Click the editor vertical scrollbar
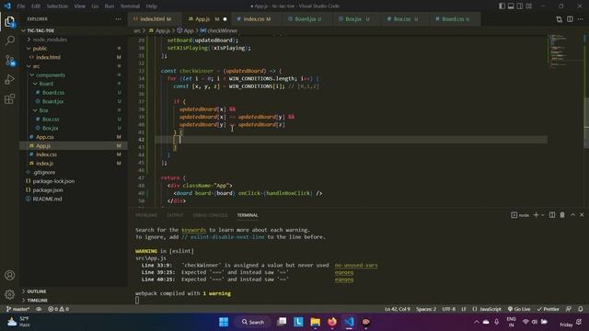 (x=586, y=123)
